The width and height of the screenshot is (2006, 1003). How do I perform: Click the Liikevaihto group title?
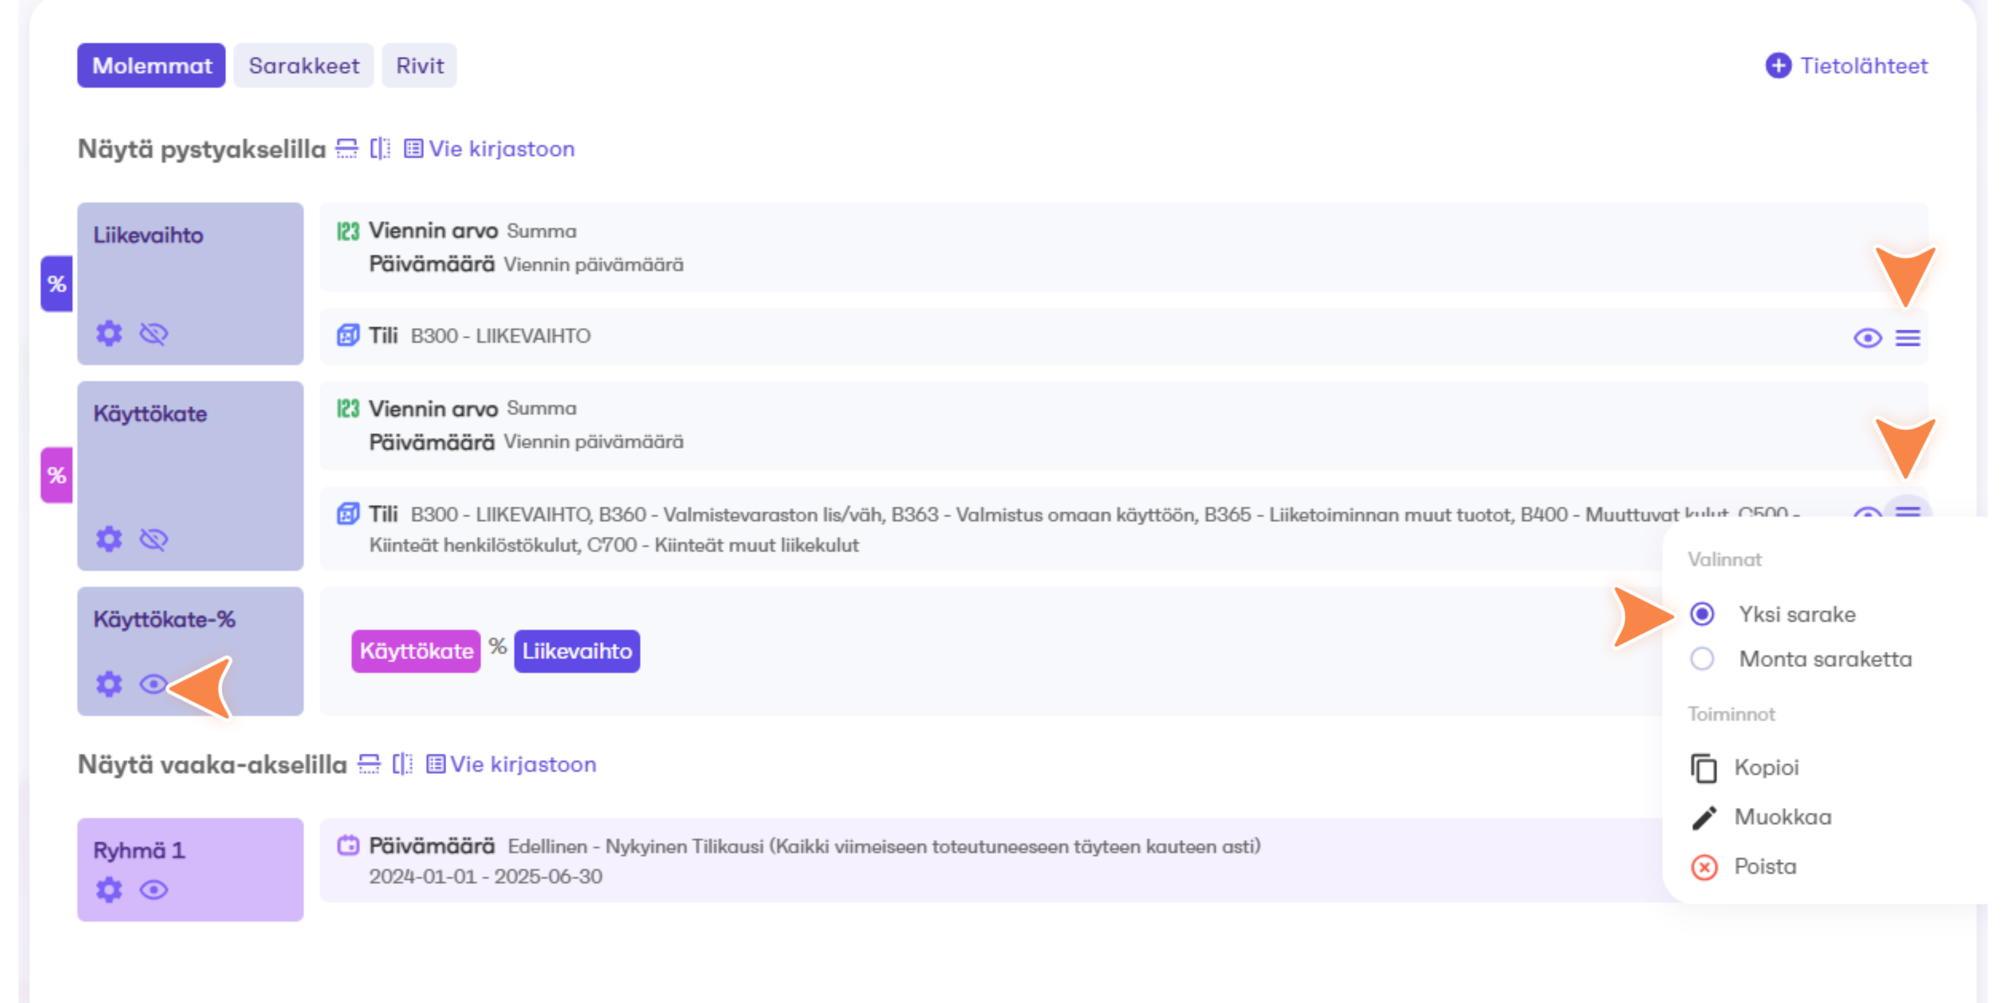coord(148,235)
